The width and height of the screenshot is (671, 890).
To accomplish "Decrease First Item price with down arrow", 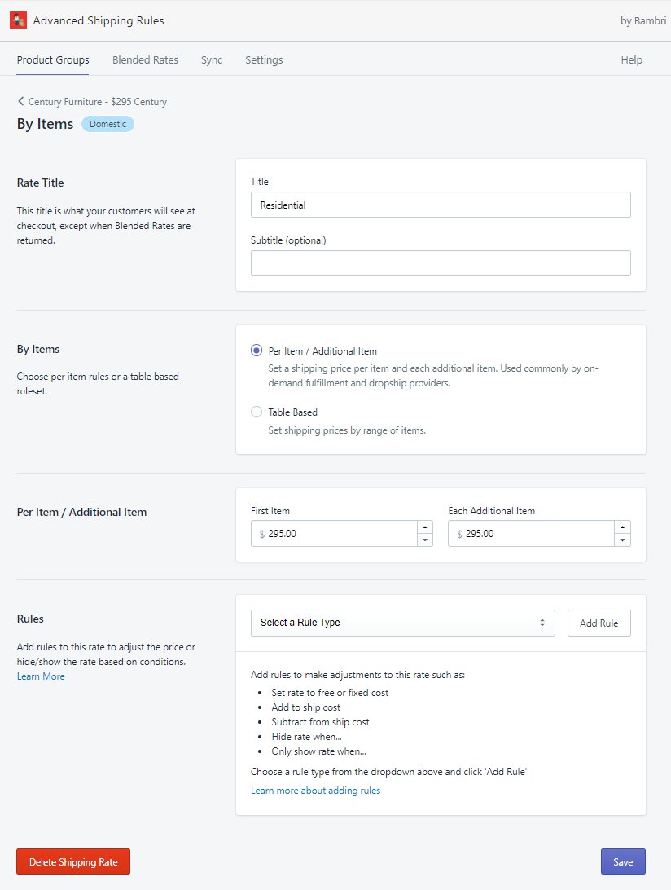I will point(424,540).
